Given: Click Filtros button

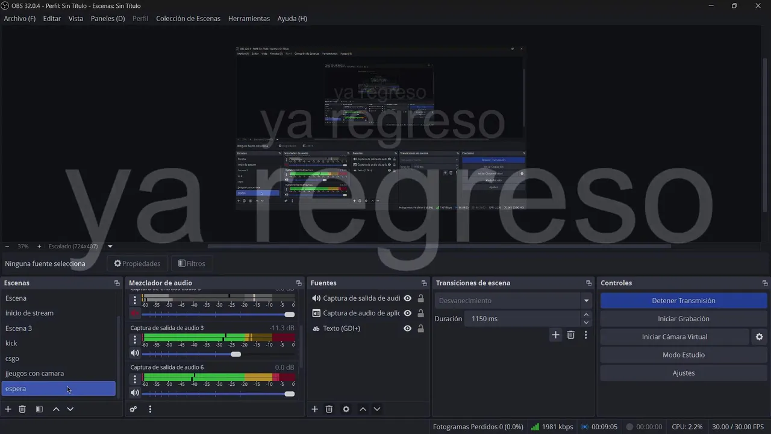Looking at the screenshot, I should point(192,263).
